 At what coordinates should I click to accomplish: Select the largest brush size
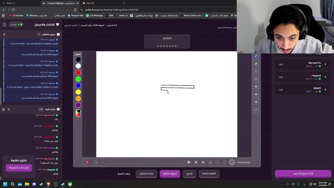pyautogui.click(x=189, y=162)
